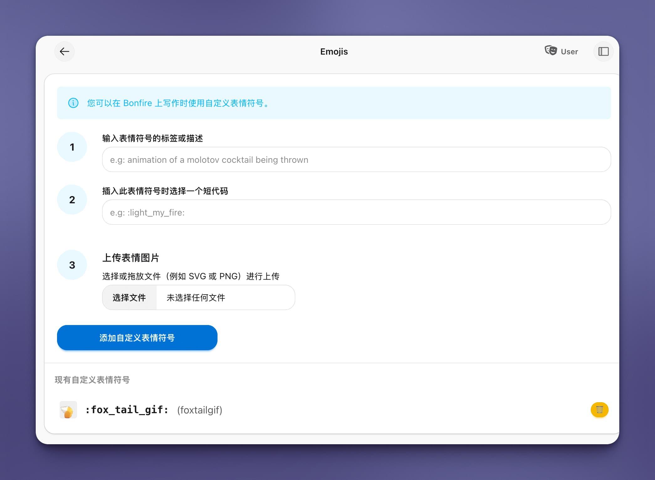The width and height of the screenshot is (655, 480).
Task: Focus the emoji label or description input
Action: point(356,160)
